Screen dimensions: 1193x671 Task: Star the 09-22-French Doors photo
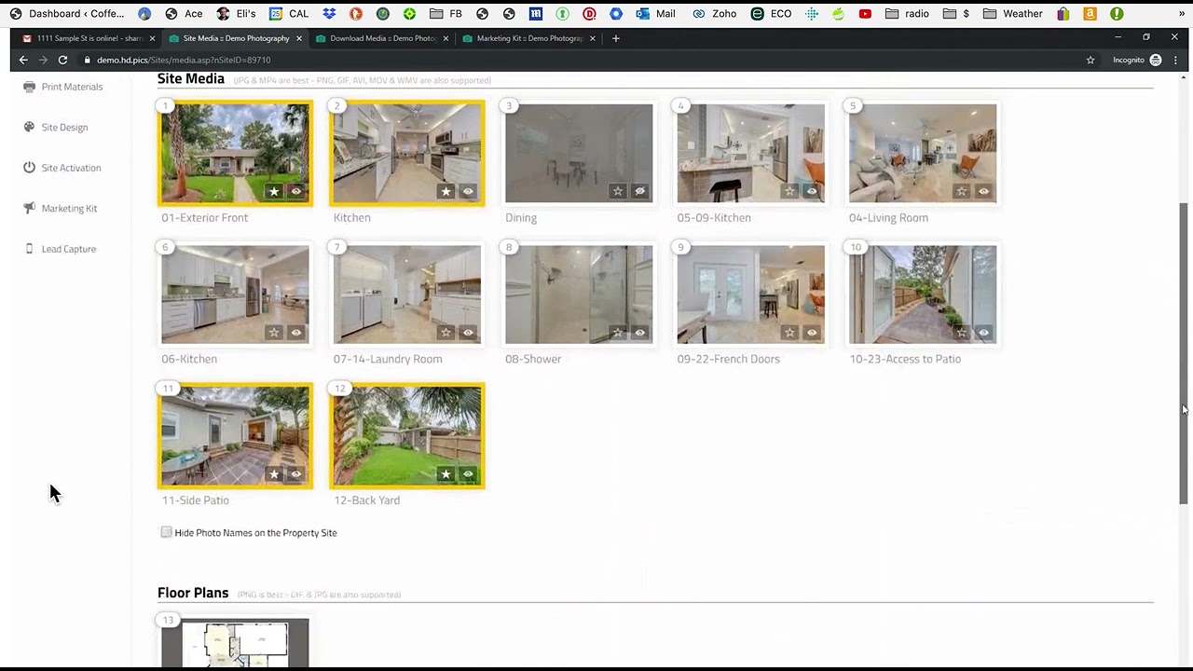pyautogui.click(x=789, y=333)
